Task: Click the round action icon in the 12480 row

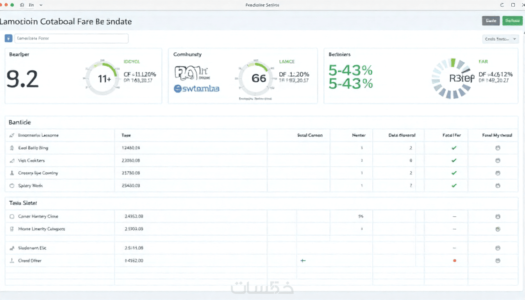Action: tap(498, 148)
